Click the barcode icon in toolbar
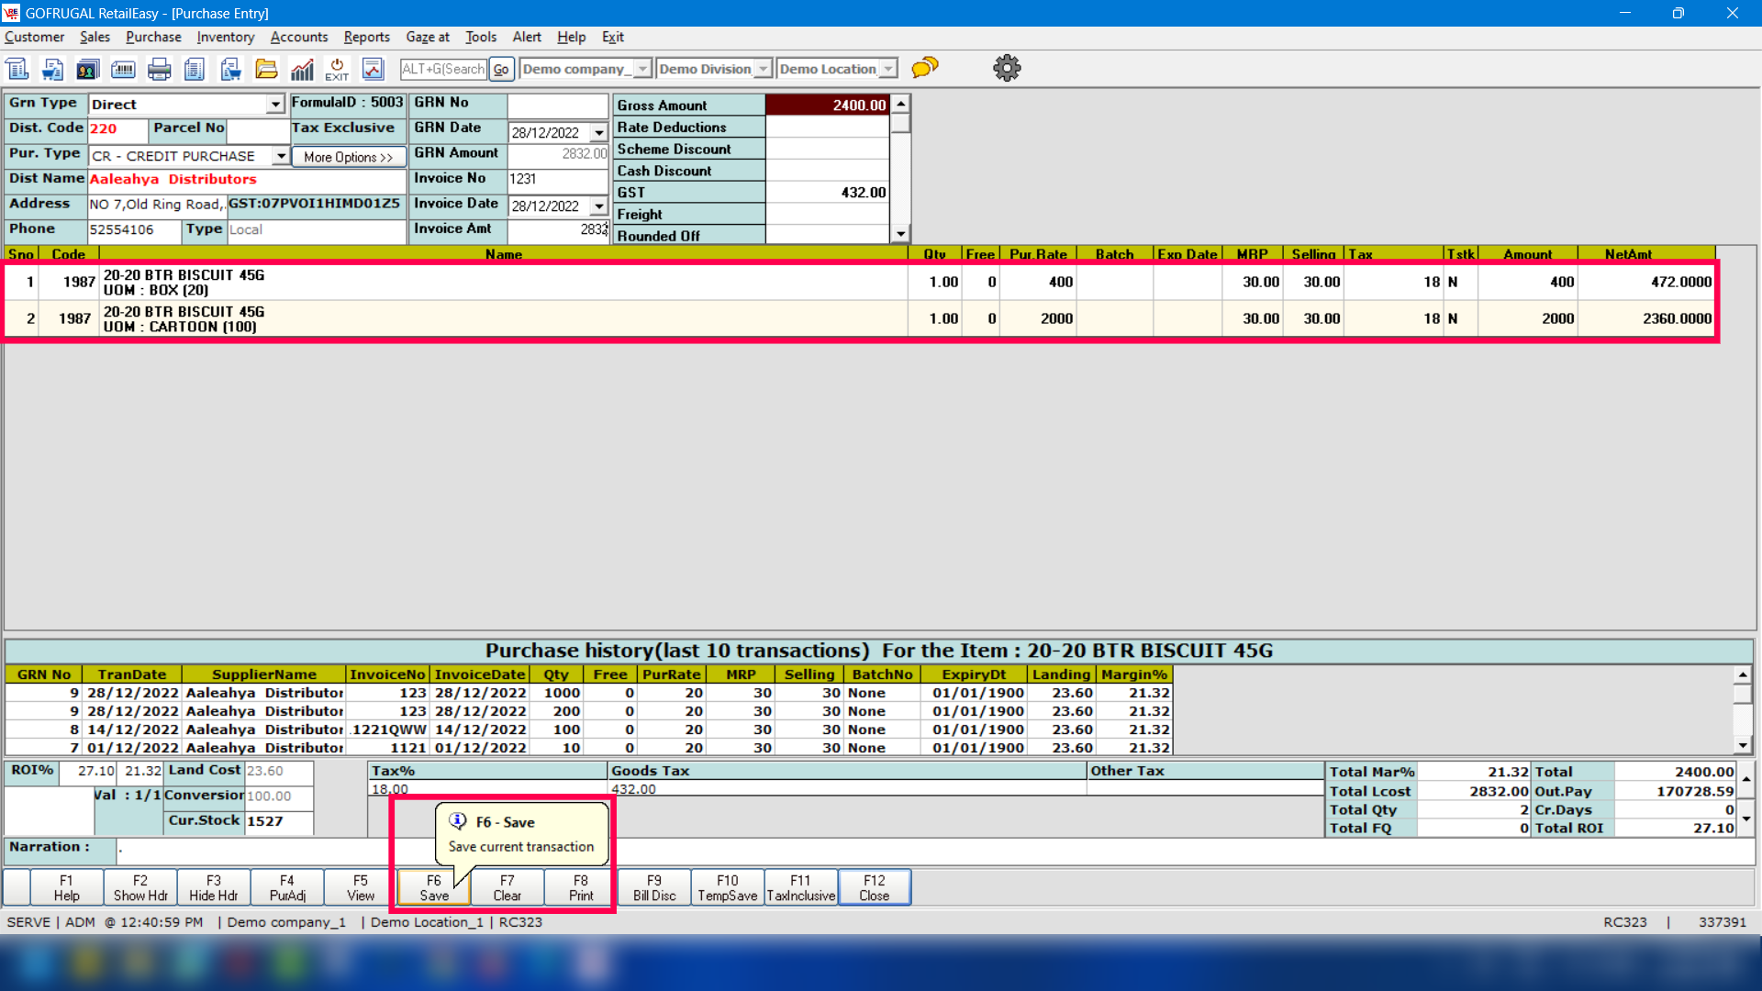This screenshot has width=1762, height=991. 123,69
